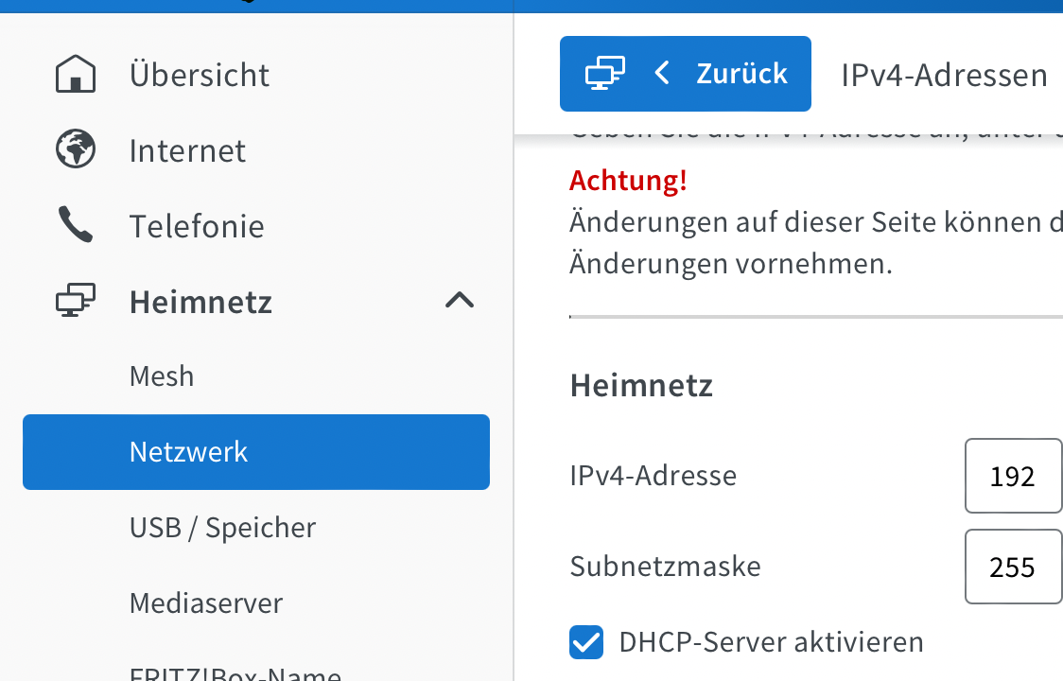Click the IPv4-Adresse first octet field
Viewport: 1063px width, 681px height.
[1013, 476]
